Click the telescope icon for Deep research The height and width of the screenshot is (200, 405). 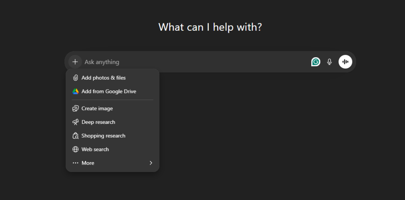[76, 122]
